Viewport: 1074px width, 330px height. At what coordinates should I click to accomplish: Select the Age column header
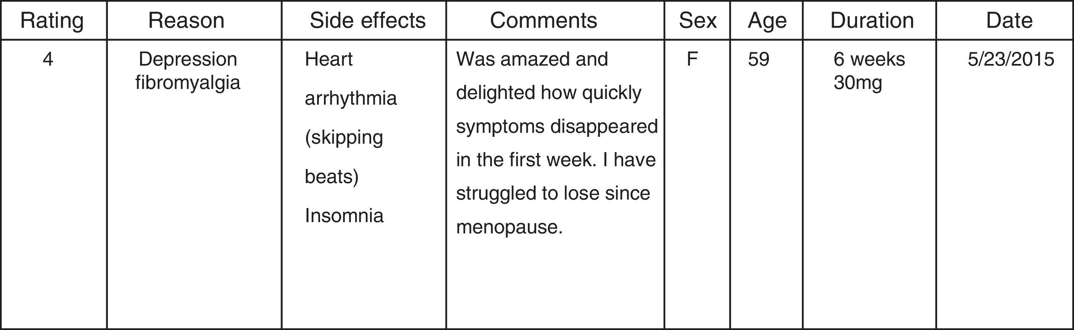[x=767, y=21]
